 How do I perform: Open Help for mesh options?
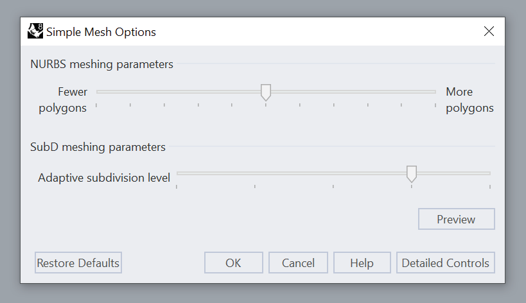tap(362, 263)
